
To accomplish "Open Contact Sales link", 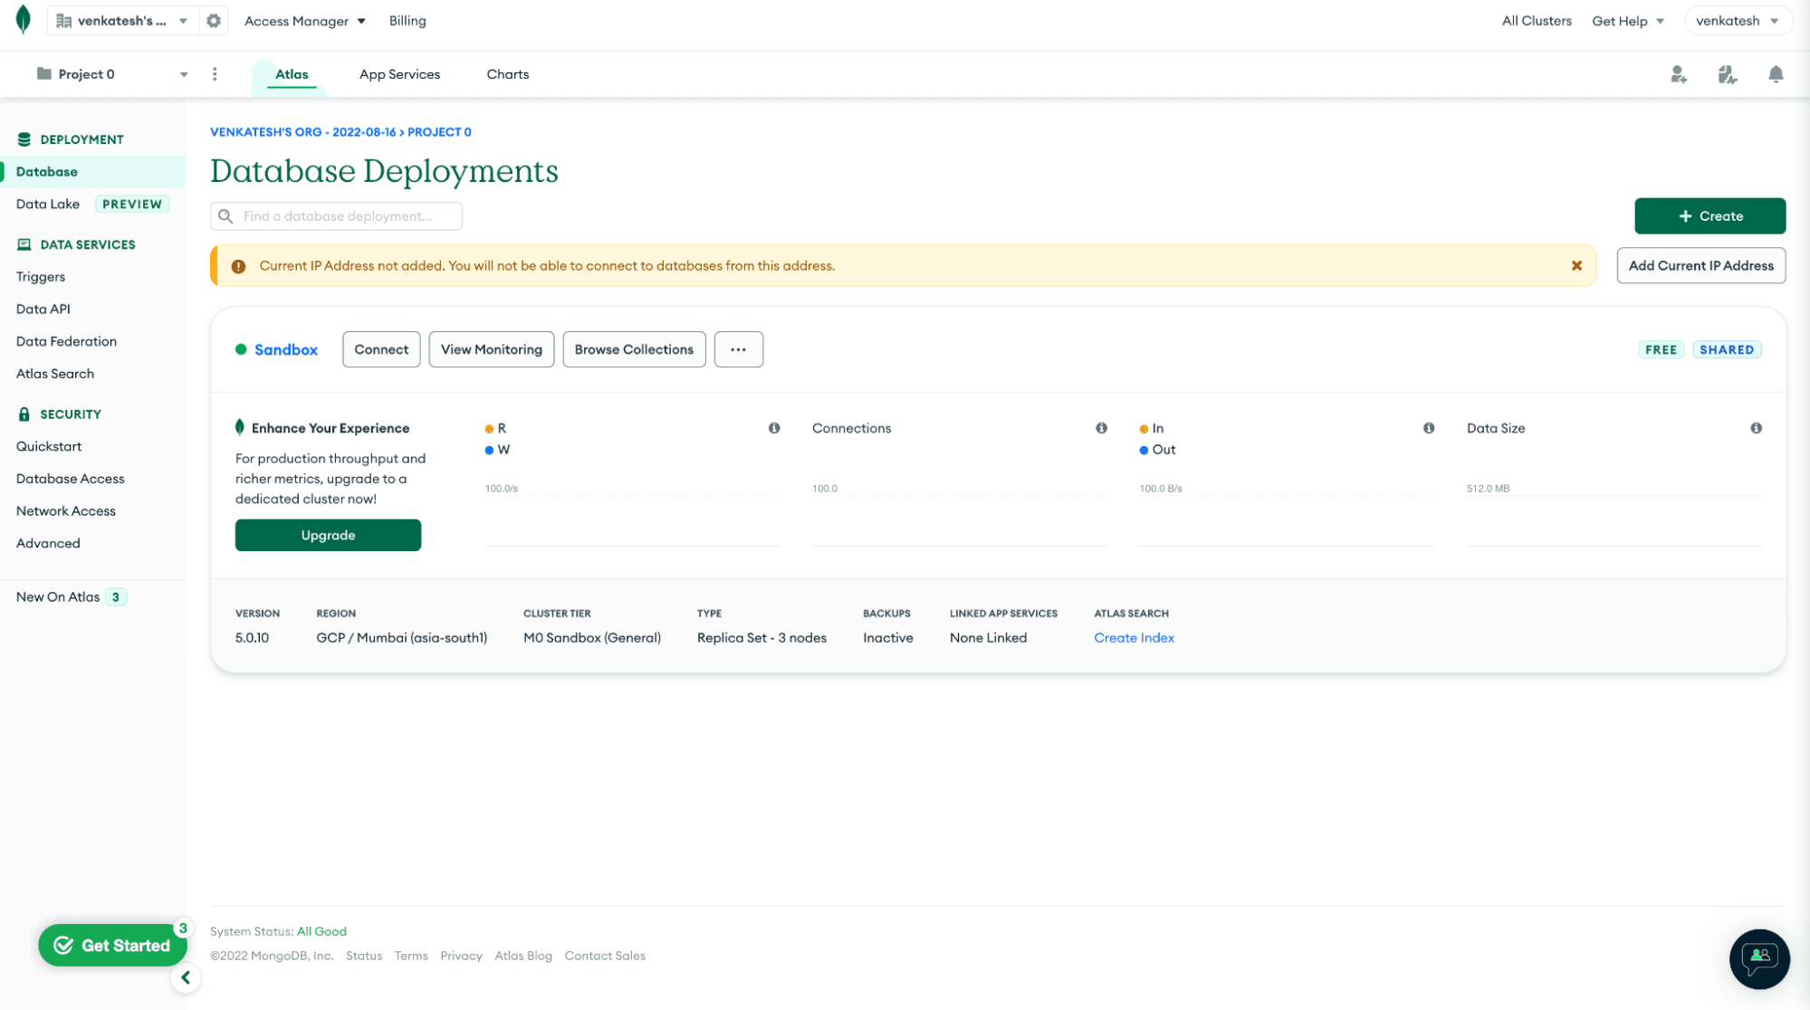I will (605, 956).
